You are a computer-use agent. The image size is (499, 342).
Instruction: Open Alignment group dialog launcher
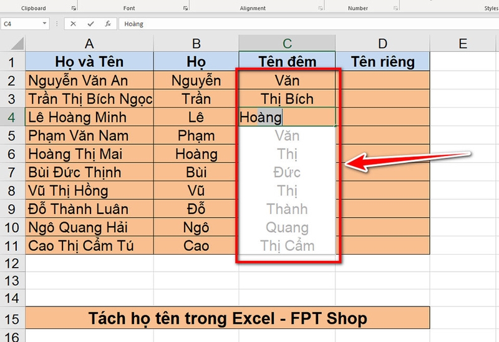pos(321,8)
